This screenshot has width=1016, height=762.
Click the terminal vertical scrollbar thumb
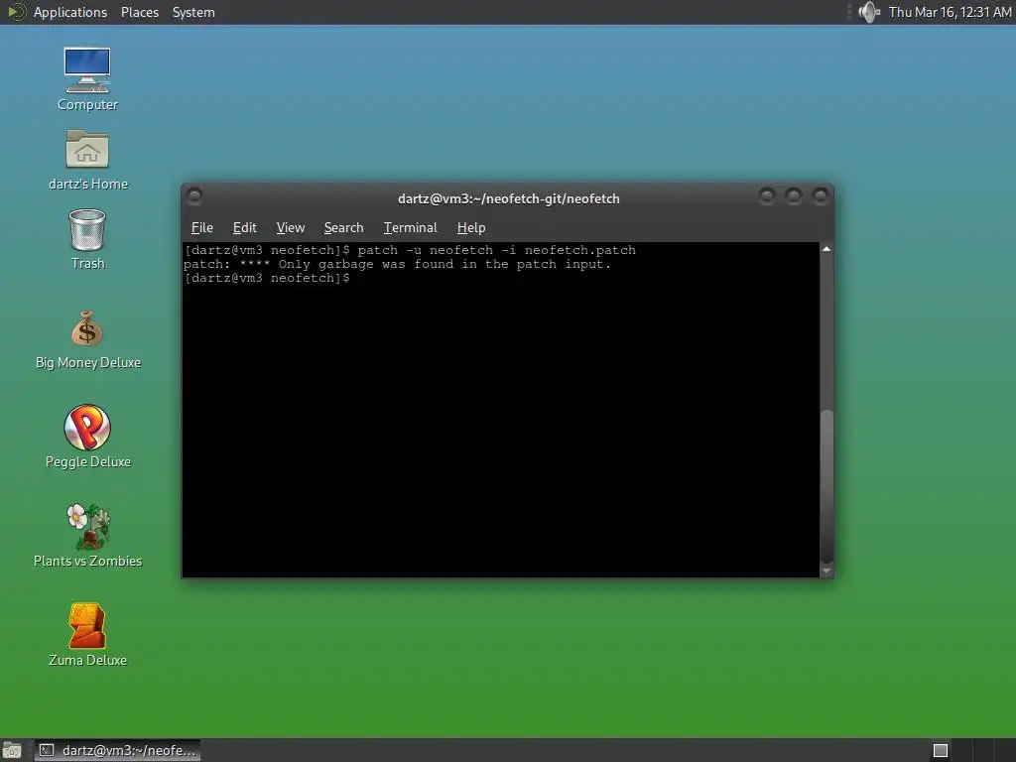(x=826, y=486)
